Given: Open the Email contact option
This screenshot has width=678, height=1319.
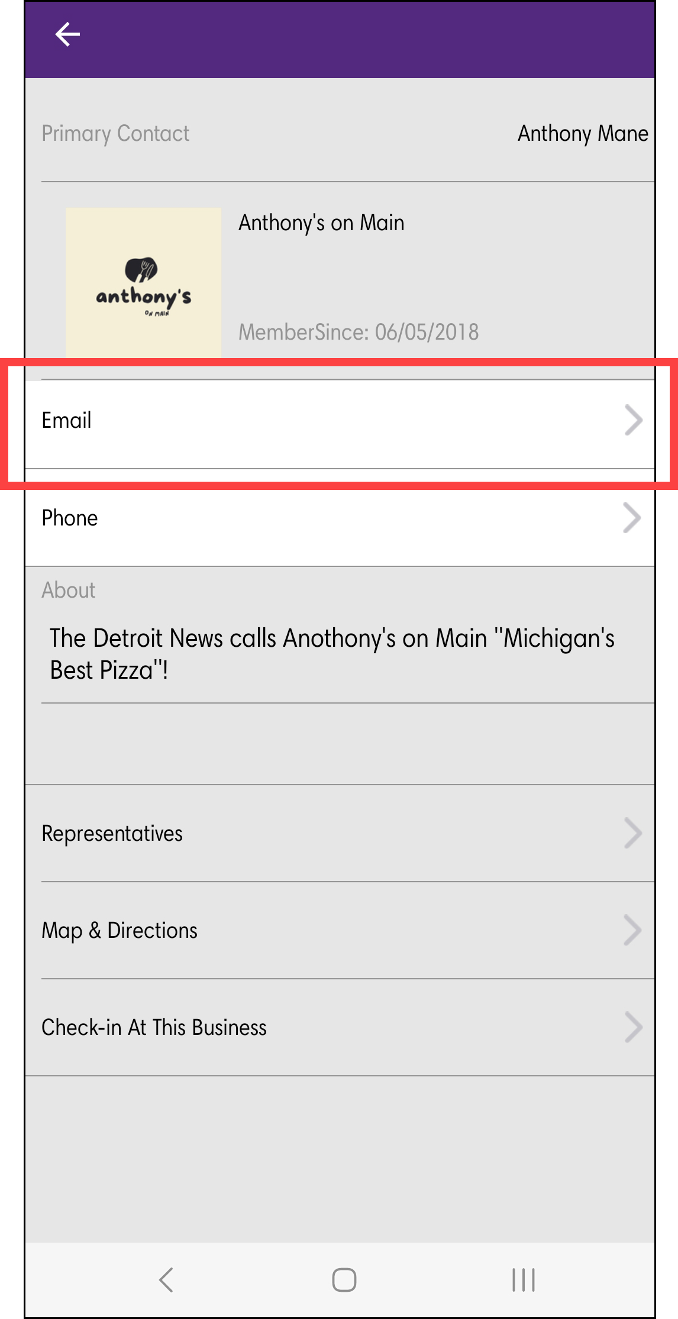Looking at the screenshot, I should pyautogui.click(x=66, y=421).
